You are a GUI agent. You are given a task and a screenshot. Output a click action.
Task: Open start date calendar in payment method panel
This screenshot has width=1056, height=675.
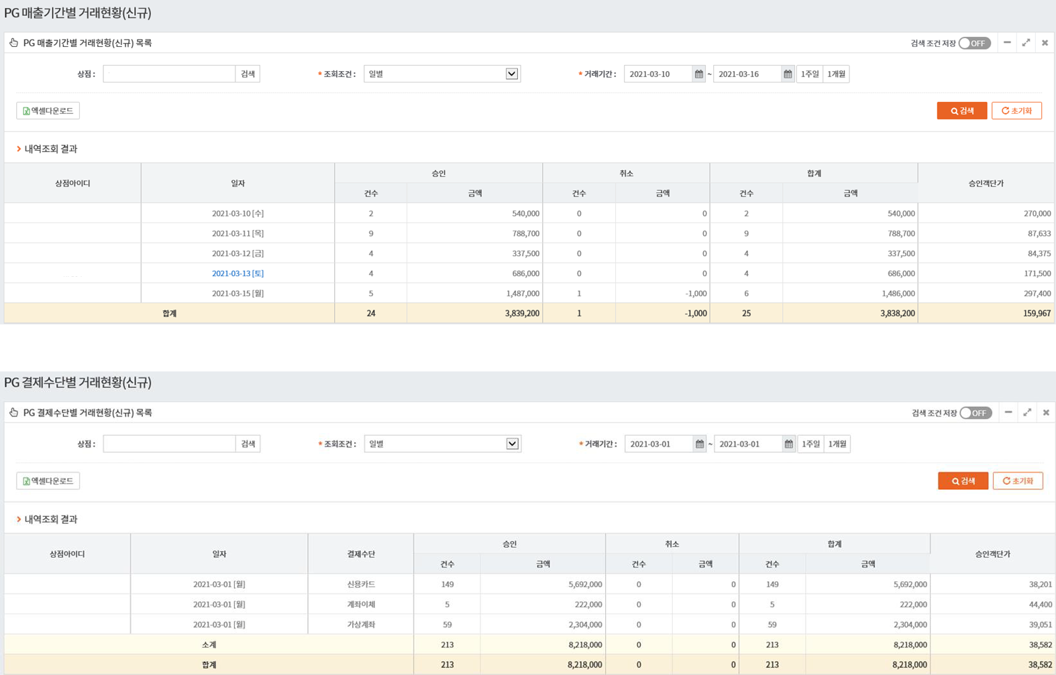coord(699,444)
